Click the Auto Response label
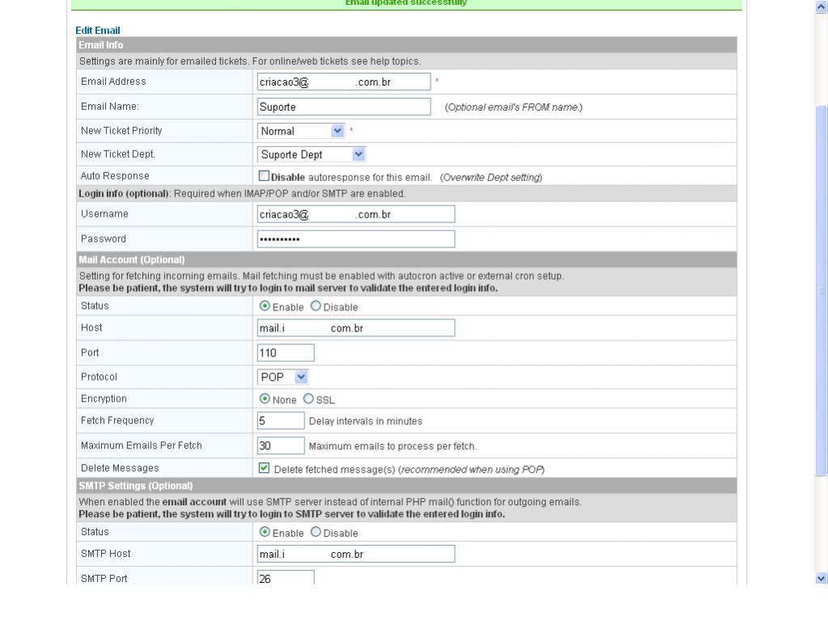 click(x=115, y=176)
